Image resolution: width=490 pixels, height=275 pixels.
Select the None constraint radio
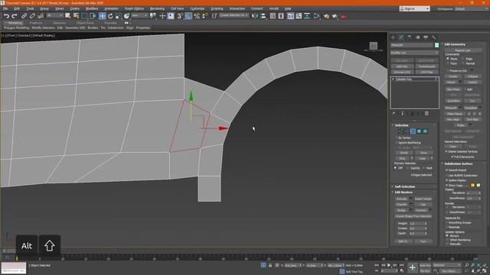click(x=448, y=59)
